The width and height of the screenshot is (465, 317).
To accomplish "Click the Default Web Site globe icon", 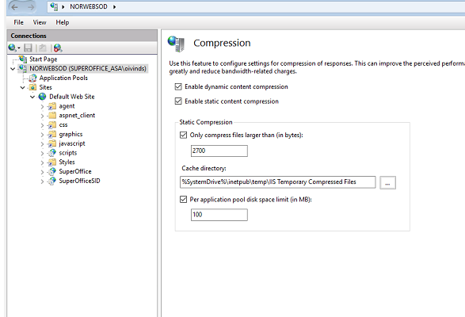I will coord(43,97).
